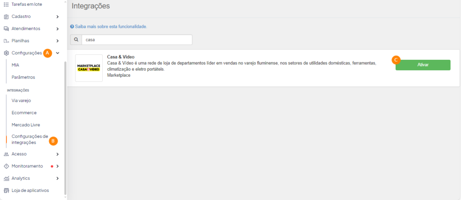Click the Casa & Vídeo marketplace logo
The image size is (461, 200).
pos(89,68)
